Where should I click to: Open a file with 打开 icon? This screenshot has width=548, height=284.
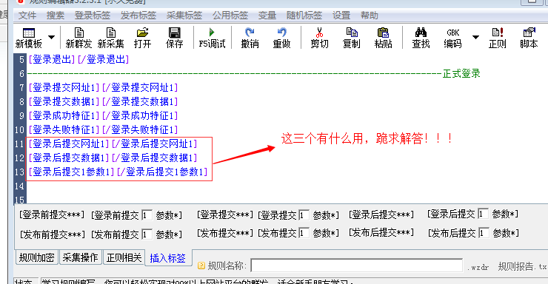point(143,38)
